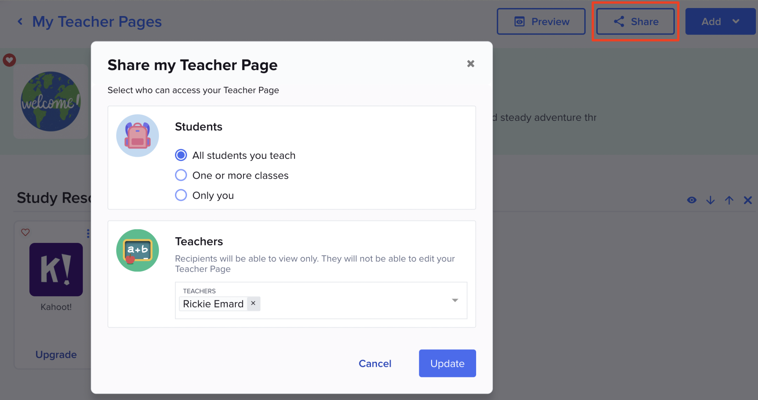Click the red heart badge on the banner
758x400 pixels.
tap(9, 60)
